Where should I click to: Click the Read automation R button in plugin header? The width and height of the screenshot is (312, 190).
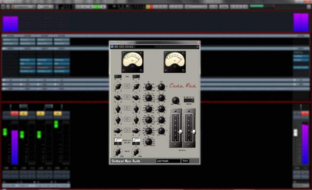pyautogui.click(x=120, y=47)
